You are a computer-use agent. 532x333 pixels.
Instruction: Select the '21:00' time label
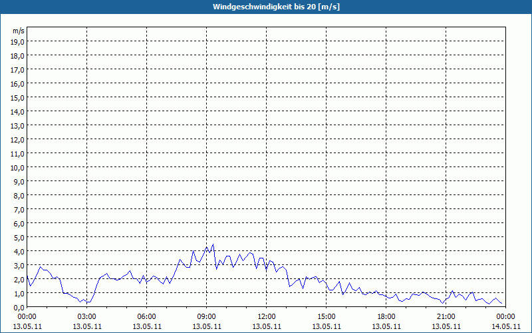446,317
